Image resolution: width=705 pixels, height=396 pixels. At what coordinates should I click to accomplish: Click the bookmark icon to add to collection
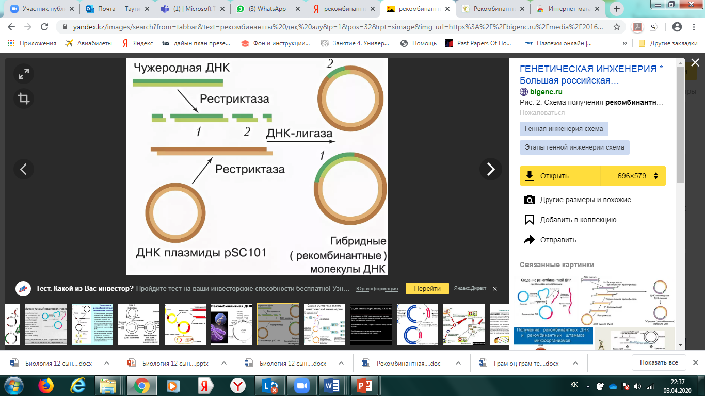pyautogui.click(x=529, y=220)
